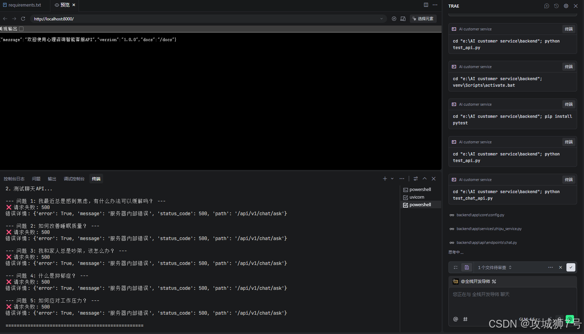
Task: Accept all changes with the checkmark button
Action: [571, 267]
